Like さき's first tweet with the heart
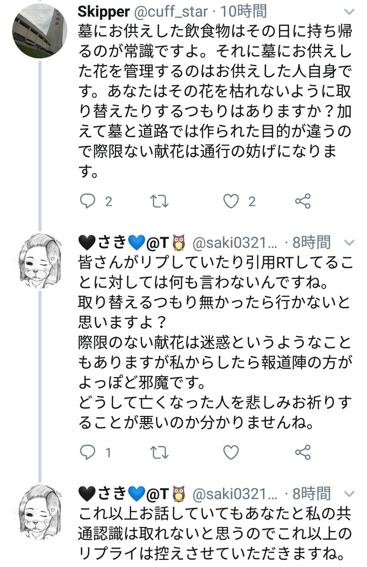 231,452
